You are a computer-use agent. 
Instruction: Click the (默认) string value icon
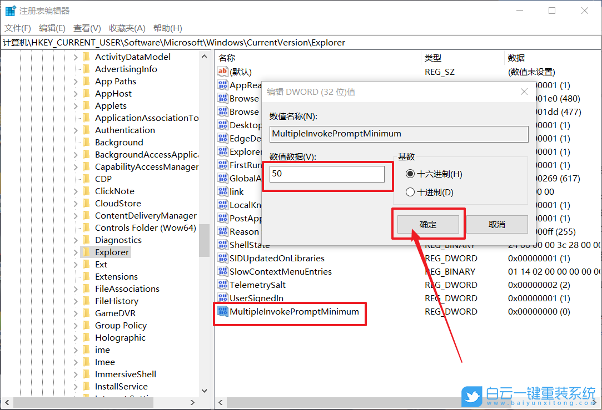coord(222,72)
